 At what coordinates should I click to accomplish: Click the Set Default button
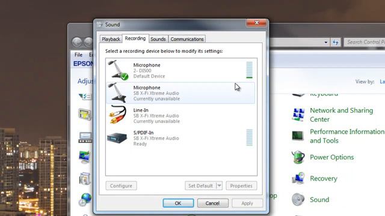(200, 185)
